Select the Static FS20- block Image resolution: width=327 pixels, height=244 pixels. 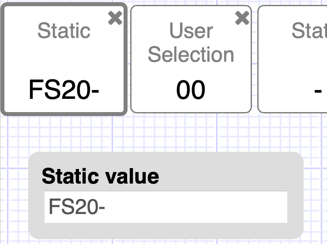[64, 59]
